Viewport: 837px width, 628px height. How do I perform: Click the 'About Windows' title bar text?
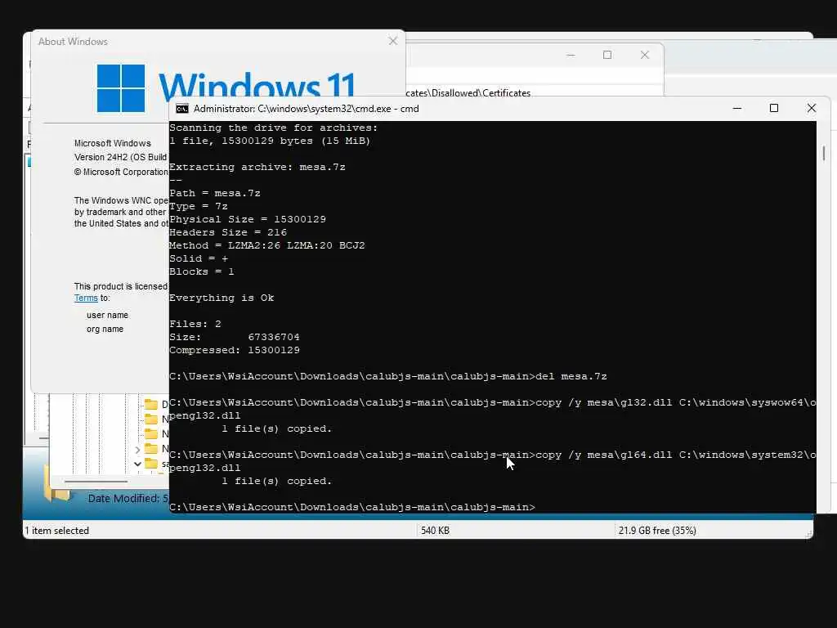pos(73,41)
